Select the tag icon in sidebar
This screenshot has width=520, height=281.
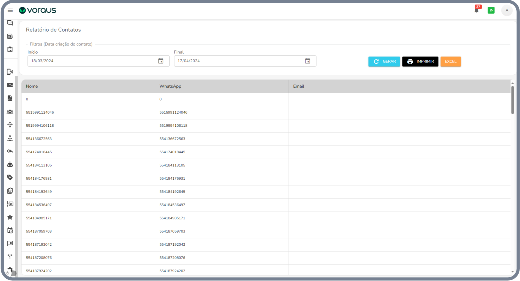point(10,178)
